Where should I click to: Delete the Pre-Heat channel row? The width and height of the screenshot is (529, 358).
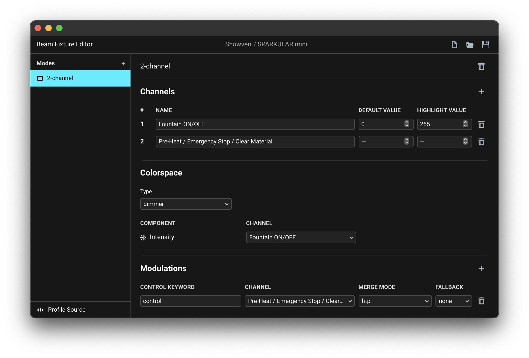click(481, 142)
